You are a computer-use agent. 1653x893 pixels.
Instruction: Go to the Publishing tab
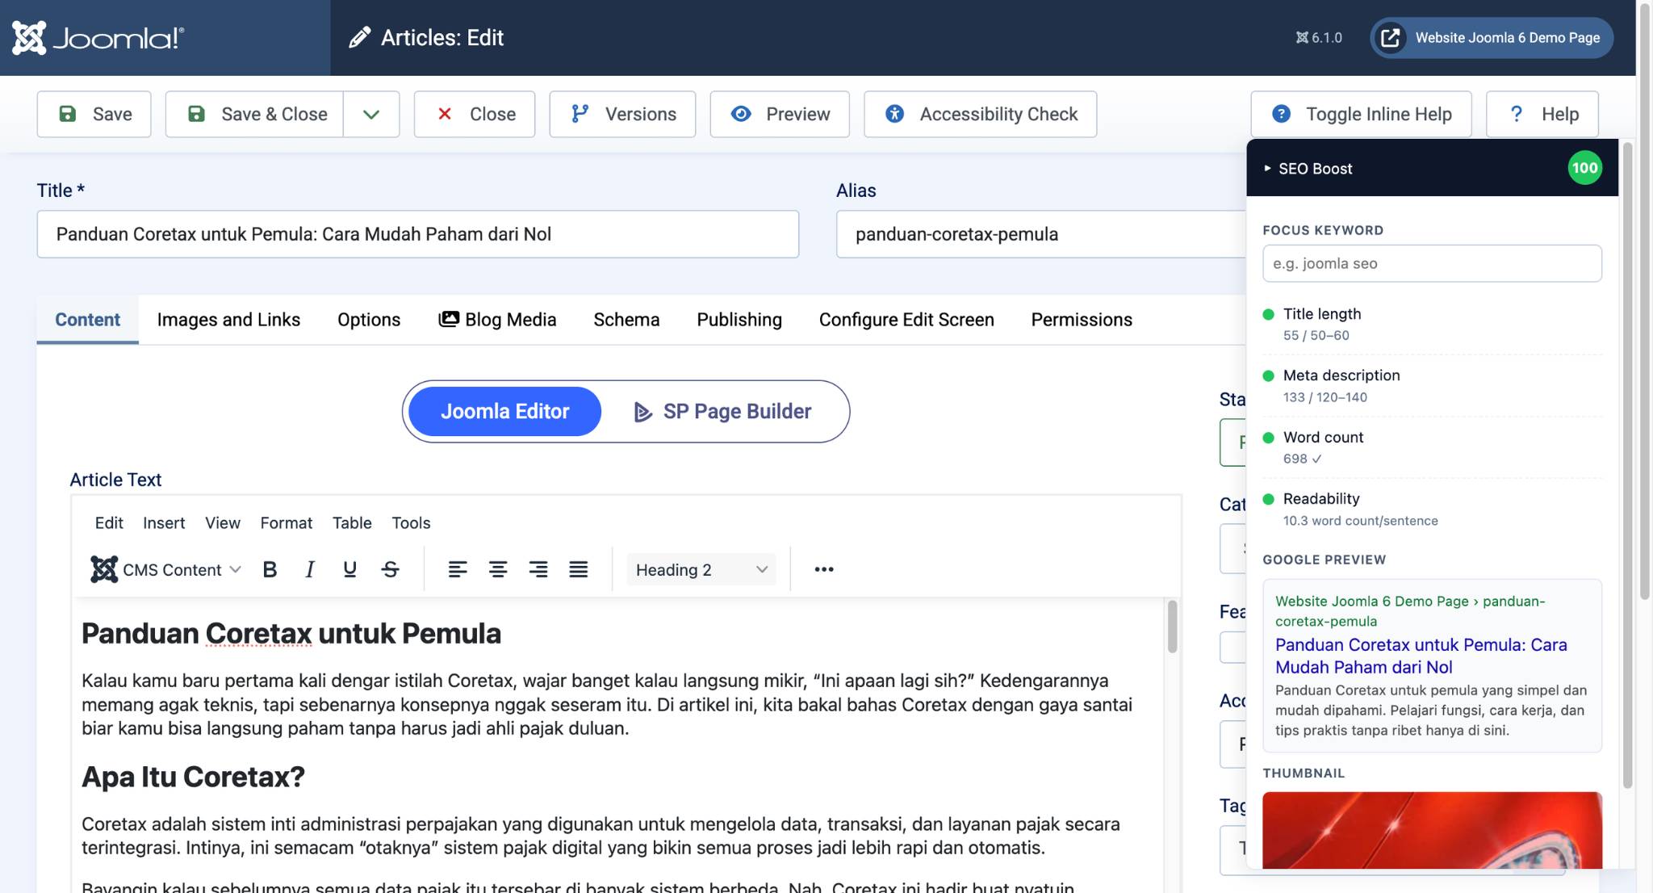[x=739, y=320]
